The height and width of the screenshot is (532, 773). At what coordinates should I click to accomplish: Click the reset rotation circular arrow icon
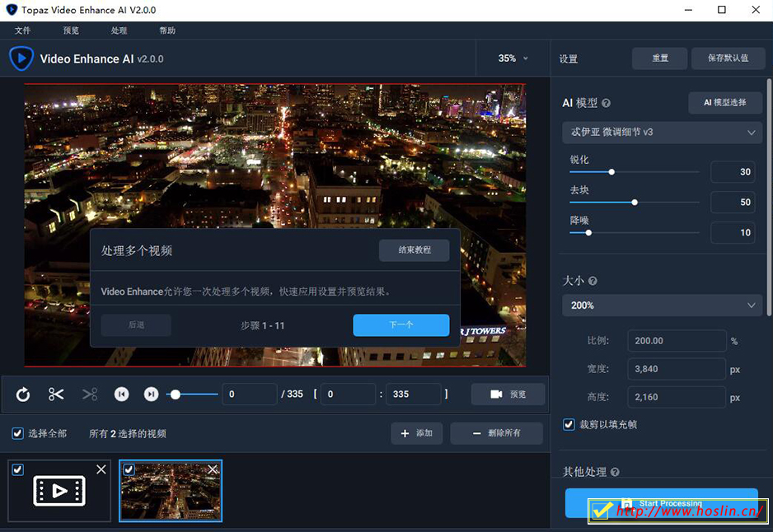23,394
